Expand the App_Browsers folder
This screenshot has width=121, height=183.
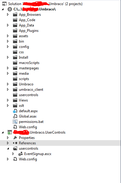pyautogui.click(x=8, y=15)
